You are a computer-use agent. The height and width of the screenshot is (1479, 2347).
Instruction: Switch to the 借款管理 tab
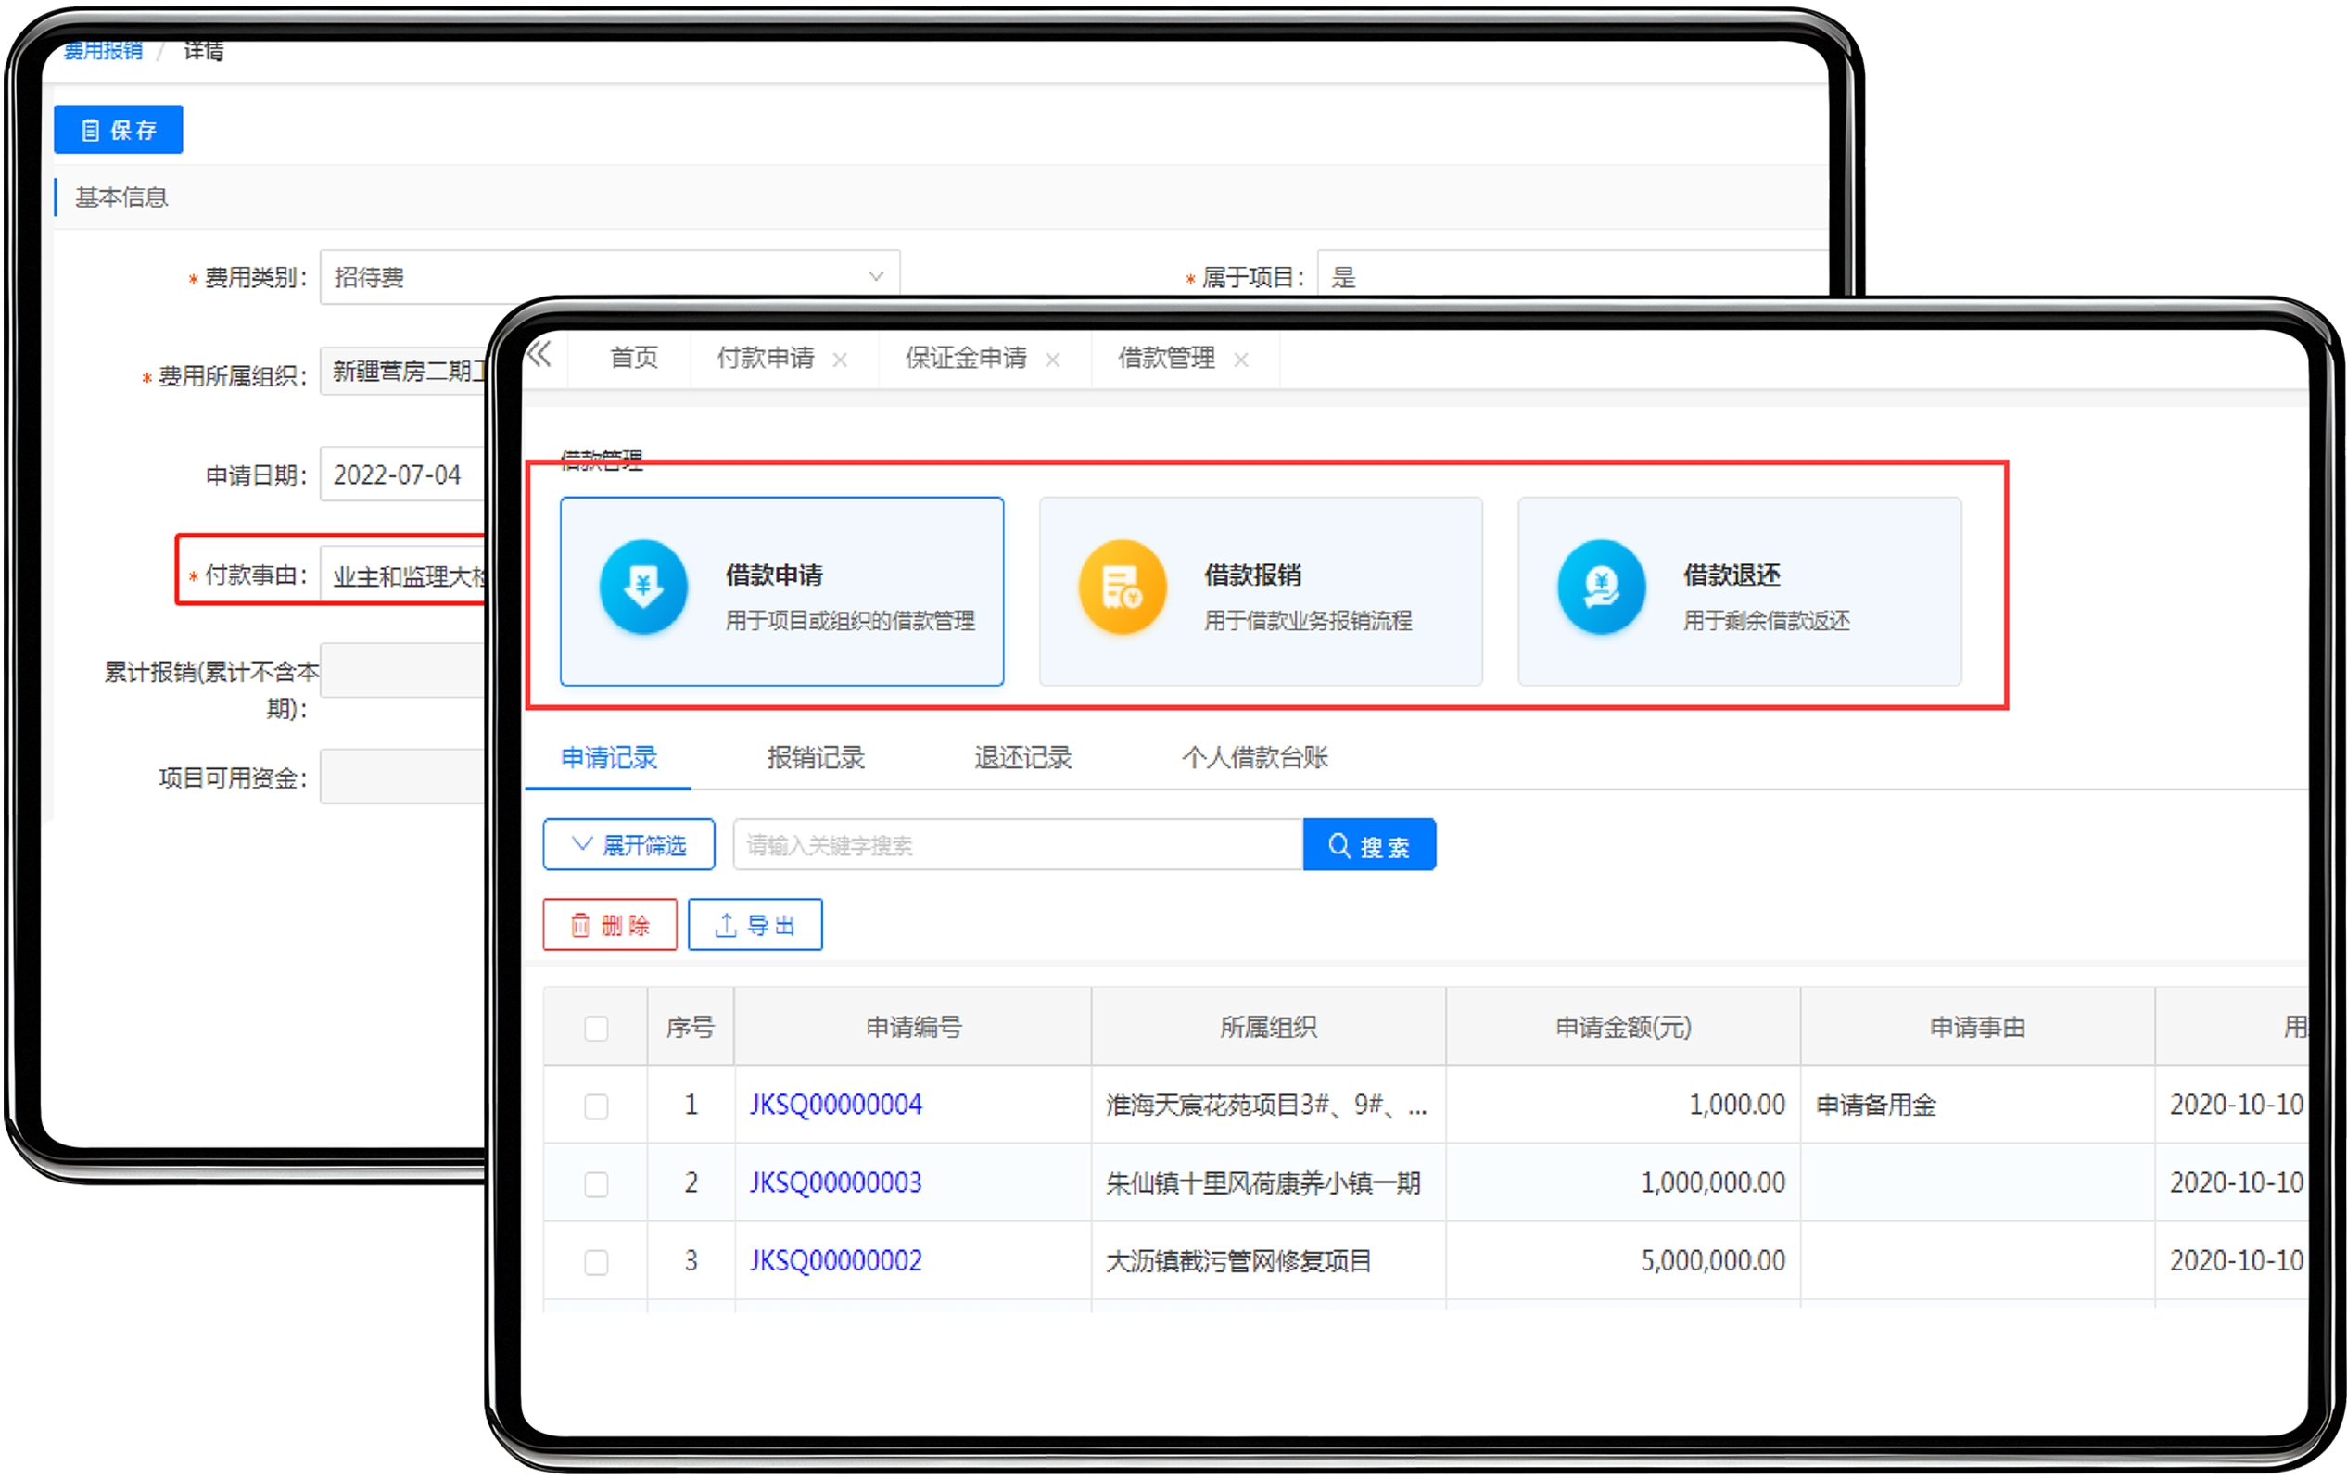coord(1167,358)
